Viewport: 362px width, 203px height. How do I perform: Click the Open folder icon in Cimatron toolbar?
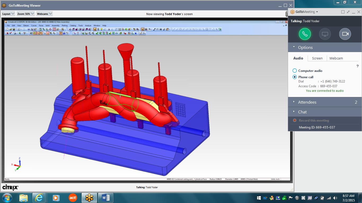click(11, 29)
